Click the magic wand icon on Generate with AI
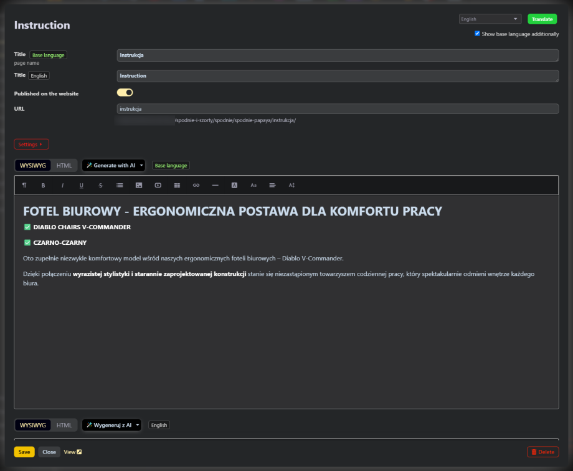573x471 pixels. [x=89, y=165]
